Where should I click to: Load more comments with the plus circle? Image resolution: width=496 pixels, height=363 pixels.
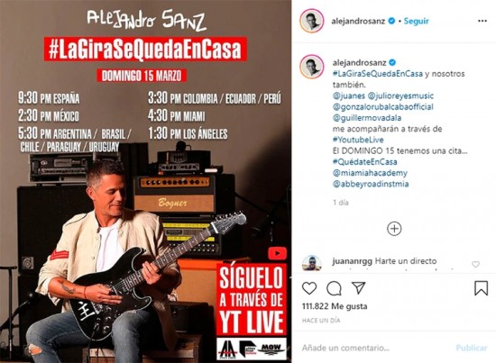(394, 229)
